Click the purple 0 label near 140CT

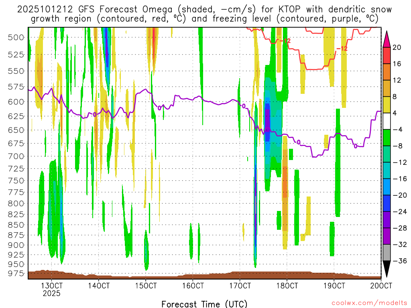click(x=95, y=114)
